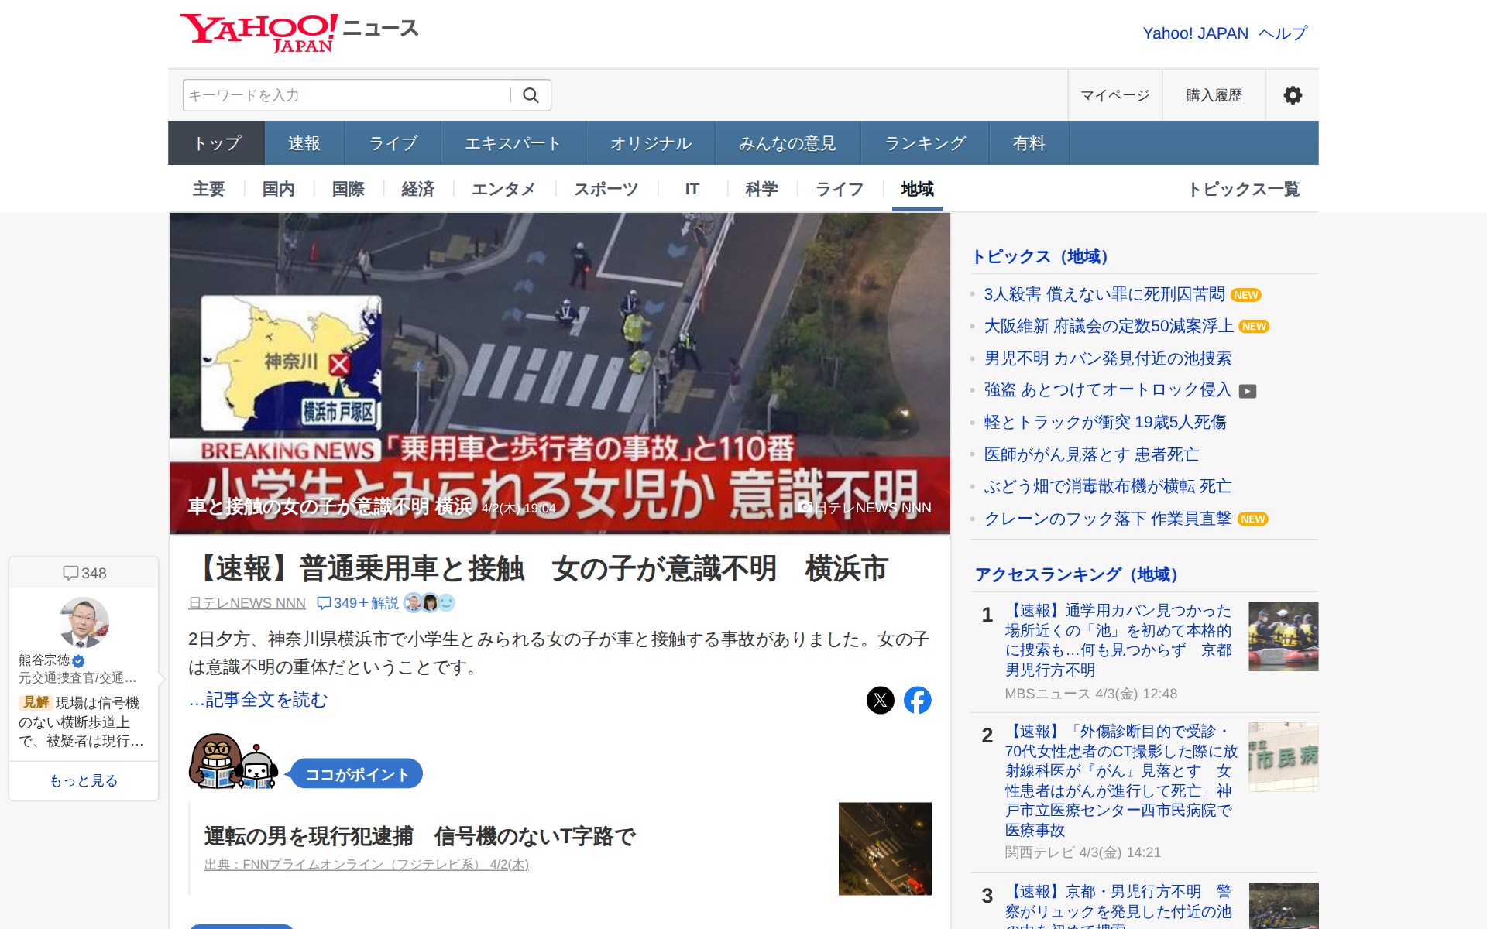Image resolution: width=1487 pixels, height=929 pixels.
Task: Expand the article via 記事全文を読む
Action: (258, 700)
